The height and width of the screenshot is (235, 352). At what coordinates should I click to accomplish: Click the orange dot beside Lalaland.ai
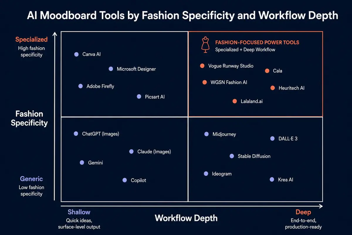pyautogui.click(x=235, y=101)
